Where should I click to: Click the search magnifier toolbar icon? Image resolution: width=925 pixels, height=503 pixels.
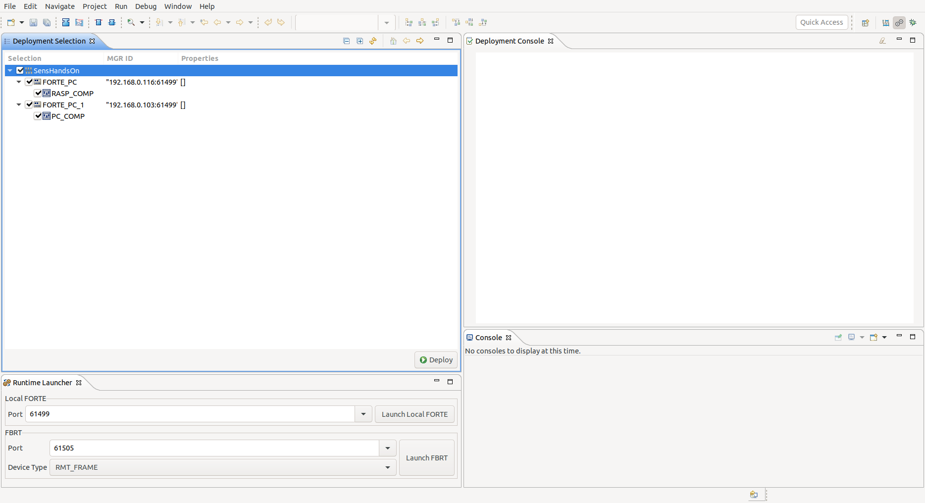pyautogui.click(x=131, y=22)
